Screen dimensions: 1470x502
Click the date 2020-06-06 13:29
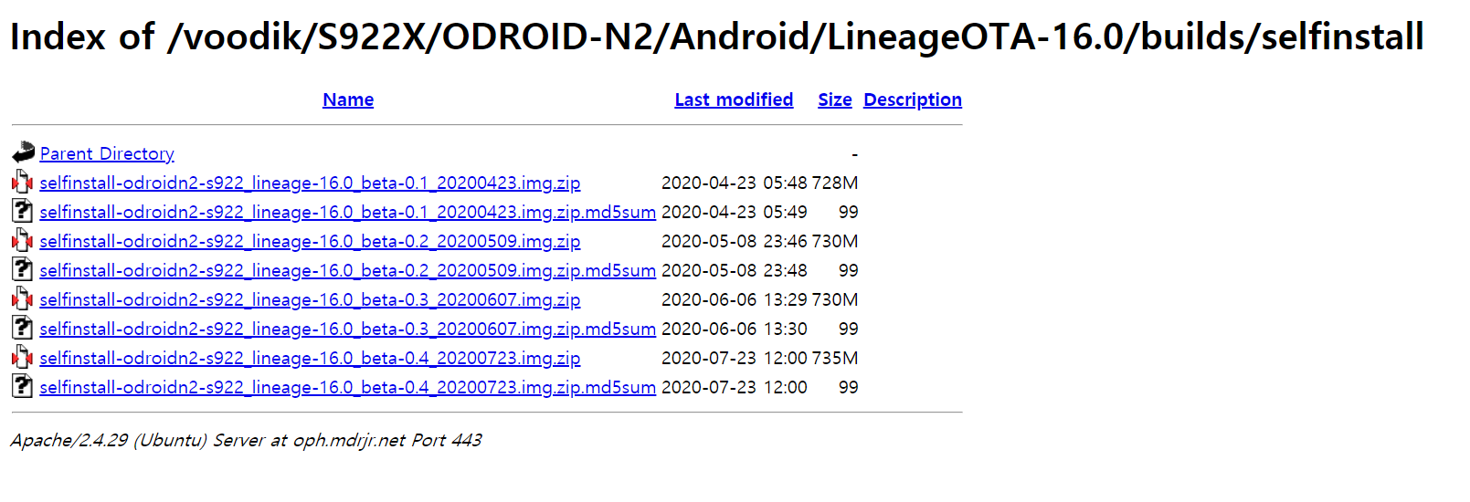[x=735, y=299]
